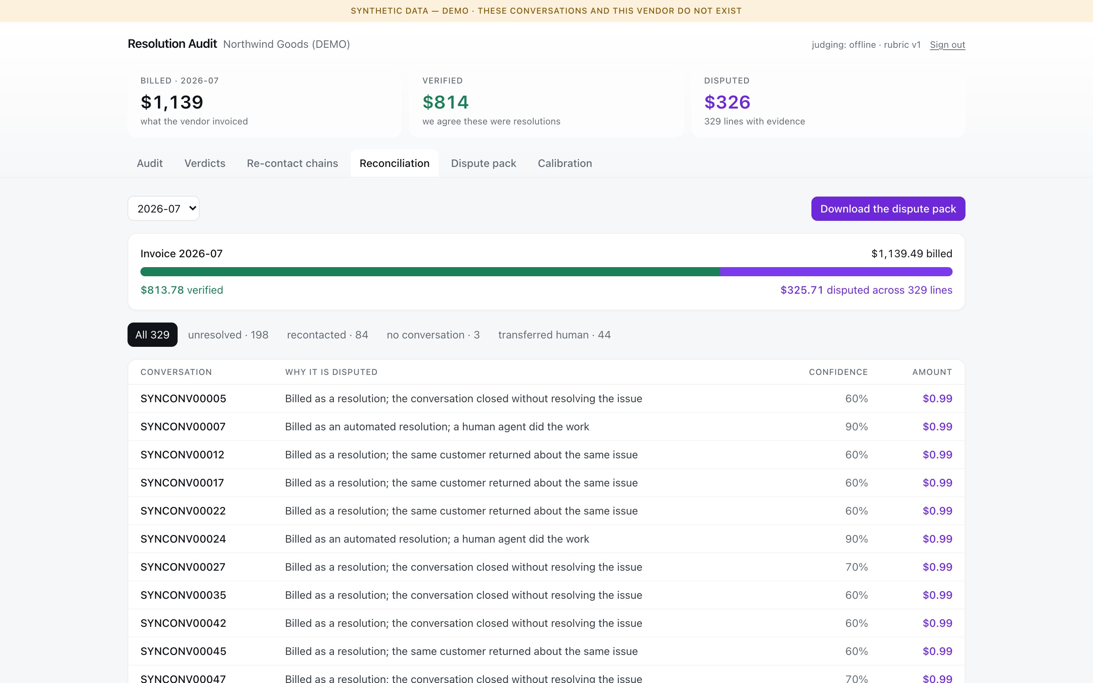
Task: Sort by the Amount column header
Action: [x=932, y=372]
